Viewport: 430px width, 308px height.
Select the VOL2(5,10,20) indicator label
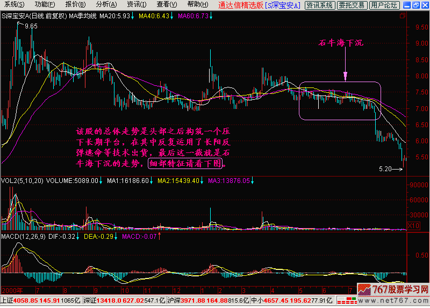23,181
